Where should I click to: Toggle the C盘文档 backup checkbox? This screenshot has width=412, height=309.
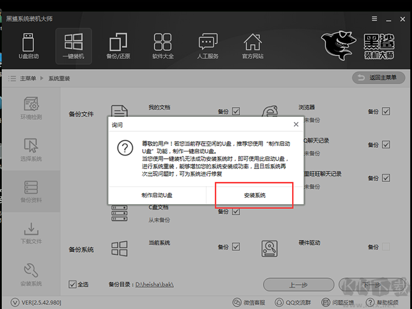236,211
